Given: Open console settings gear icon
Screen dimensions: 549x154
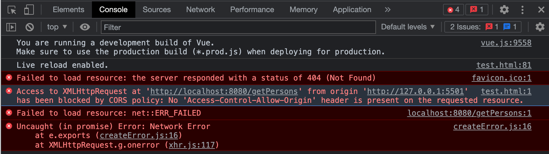Looking at the screenshot, I should point(540,27).
